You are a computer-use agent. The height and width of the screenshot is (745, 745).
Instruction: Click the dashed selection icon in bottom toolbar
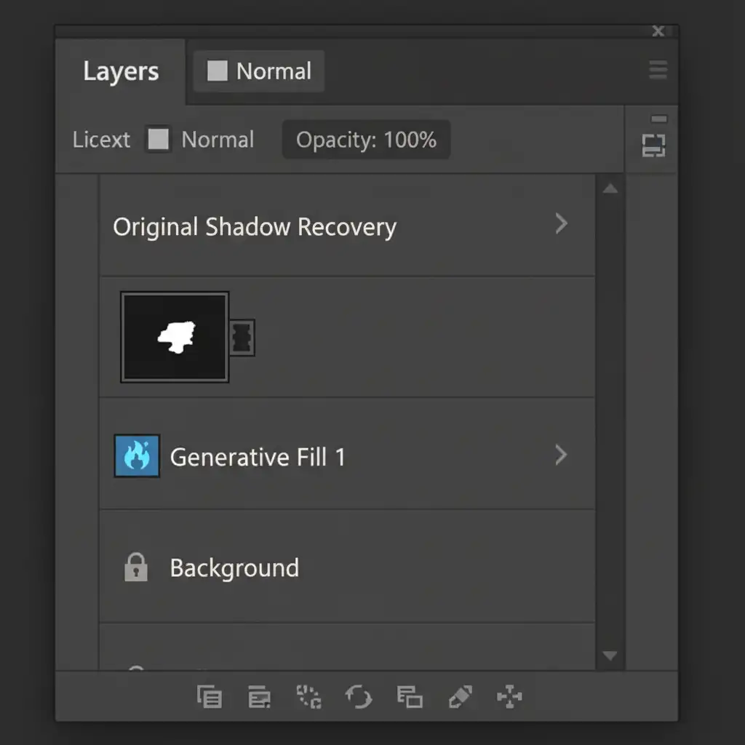309,697
